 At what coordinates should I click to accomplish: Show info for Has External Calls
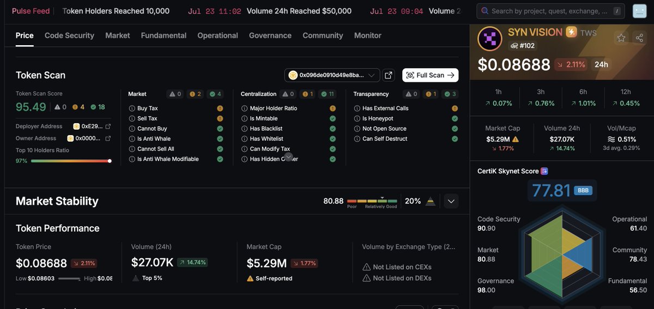click(358, 108)
